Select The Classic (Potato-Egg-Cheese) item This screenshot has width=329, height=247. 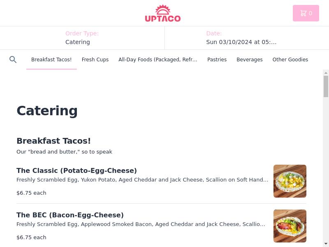pyautogui.click(x=76, y=170)
